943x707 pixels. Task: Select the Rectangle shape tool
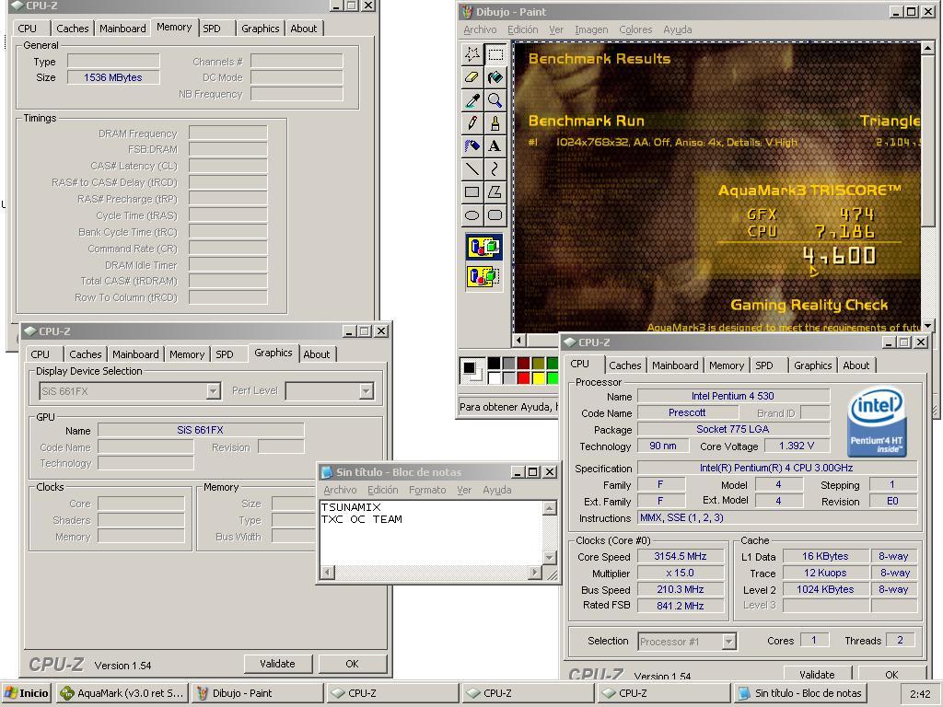click(x=472, y=191)
